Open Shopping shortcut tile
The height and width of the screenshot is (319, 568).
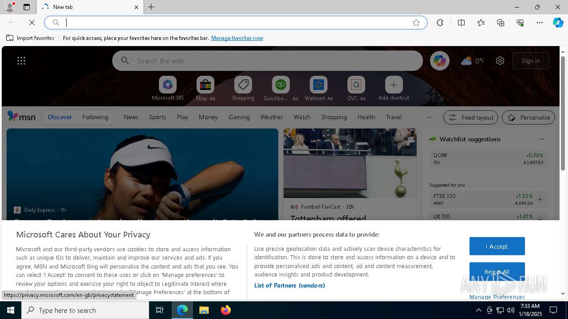(x=243, y=89)
